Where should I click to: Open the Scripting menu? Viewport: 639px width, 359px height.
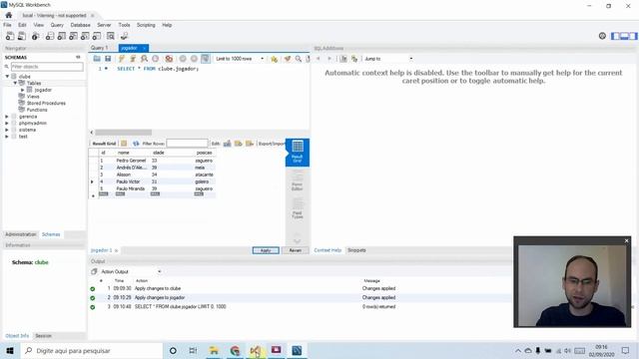tap(146, 25)
